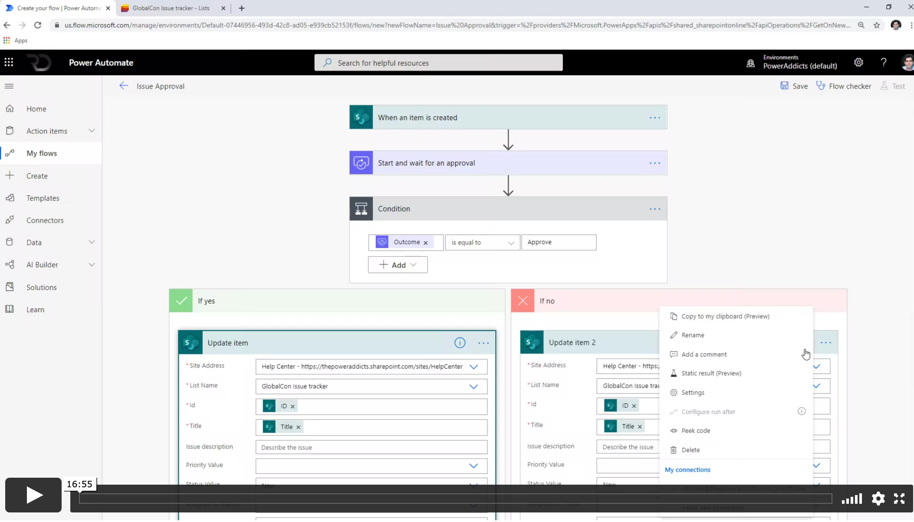The image size is (914, 522).
Task: Open ellipsis menu on 'Start and wait for an approval'
Action: pyautogui.click(x=654, y=163)
